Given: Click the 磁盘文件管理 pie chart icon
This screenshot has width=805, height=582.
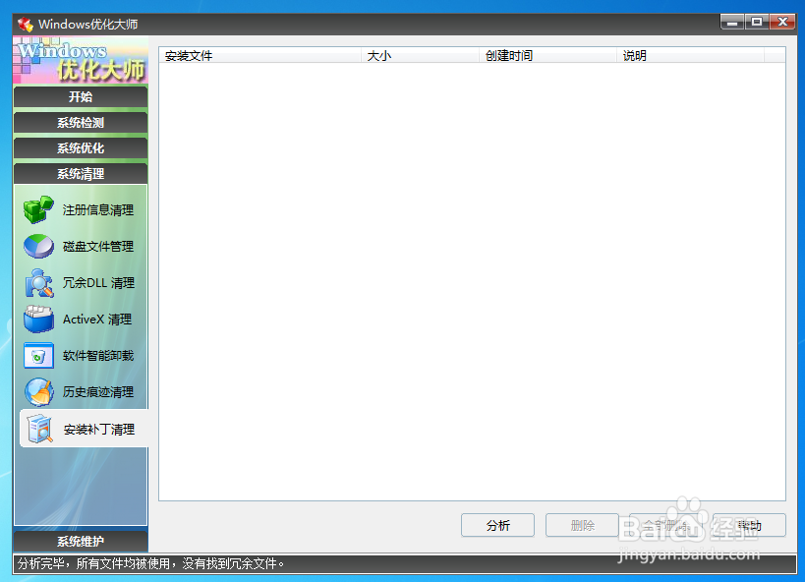Looking at the screenshot, I should coord(38,246).
